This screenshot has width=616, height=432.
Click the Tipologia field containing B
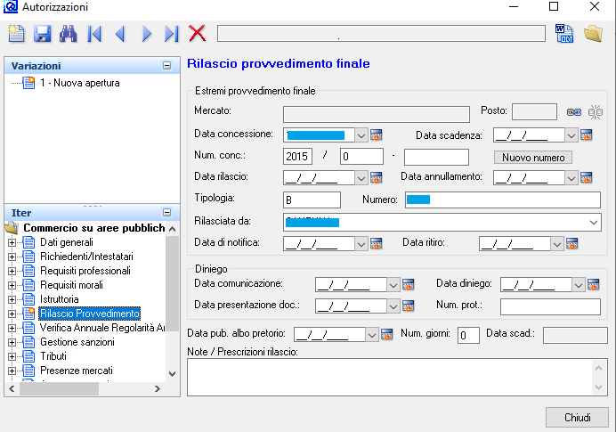(312, 200)
